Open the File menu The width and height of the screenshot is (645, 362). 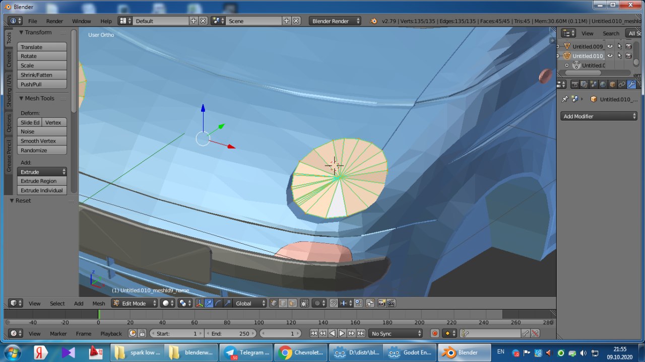pyautogui.click(x=32, y=21)
